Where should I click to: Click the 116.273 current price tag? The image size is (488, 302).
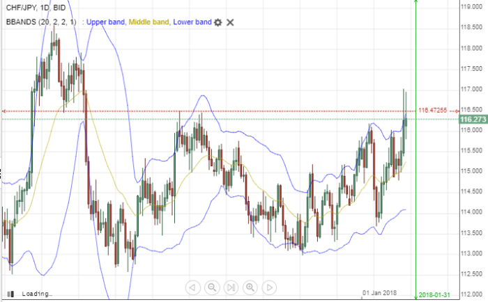tap(473, 119)
